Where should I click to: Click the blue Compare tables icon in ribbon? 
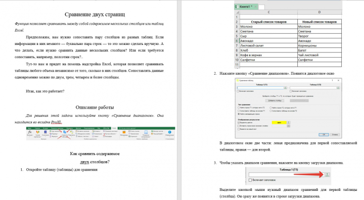click(x=65, y=132)
